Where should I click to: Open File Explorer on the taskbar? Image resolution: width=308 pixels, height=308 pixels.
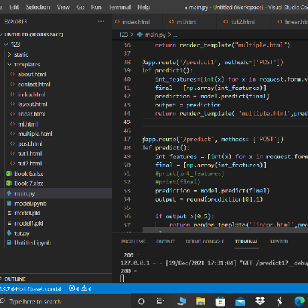tap(200, 301)
